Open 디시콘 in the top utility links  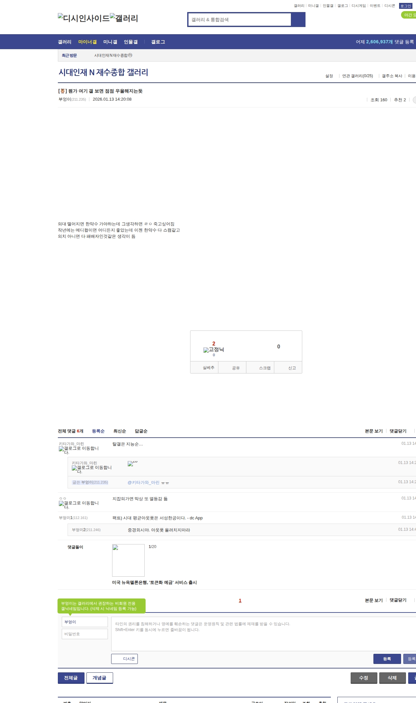(x=390, y=6)
